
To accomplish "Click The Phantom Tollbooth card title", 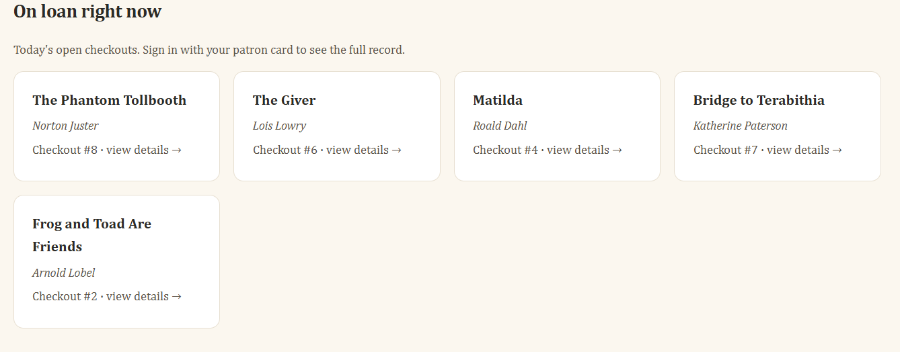I will [109, 100].
